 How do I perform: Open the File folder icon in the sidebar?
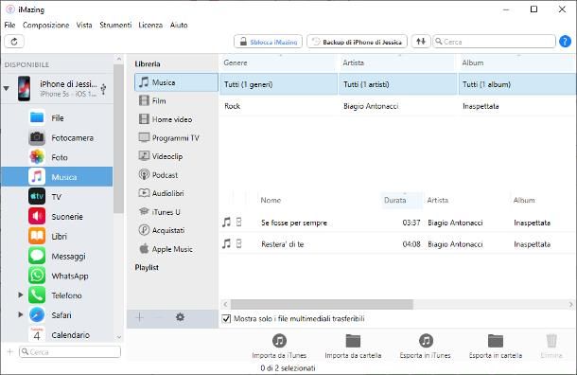[x=37, y=117]
